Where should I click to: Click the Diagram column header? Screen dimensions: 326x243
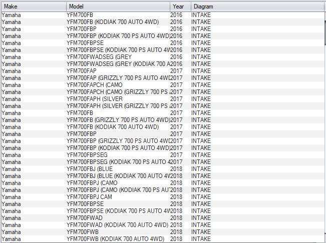257,6
